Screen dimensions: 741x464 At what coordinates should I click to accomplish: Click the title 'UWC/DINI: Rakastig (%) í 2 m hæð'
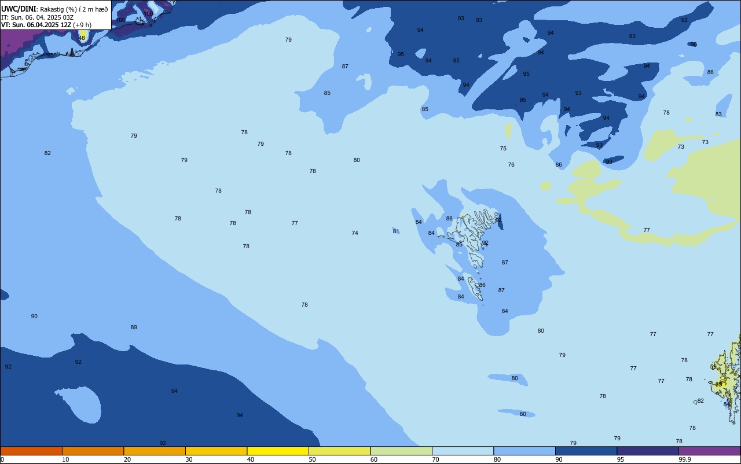coord(54,9)
